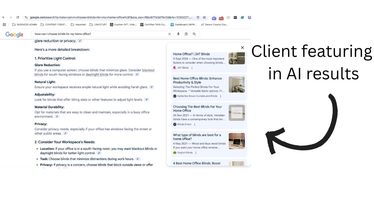Open the Grammarly extension icon
Image resolution: width=374 pixels, height=210 pixels.
[243, 17]
